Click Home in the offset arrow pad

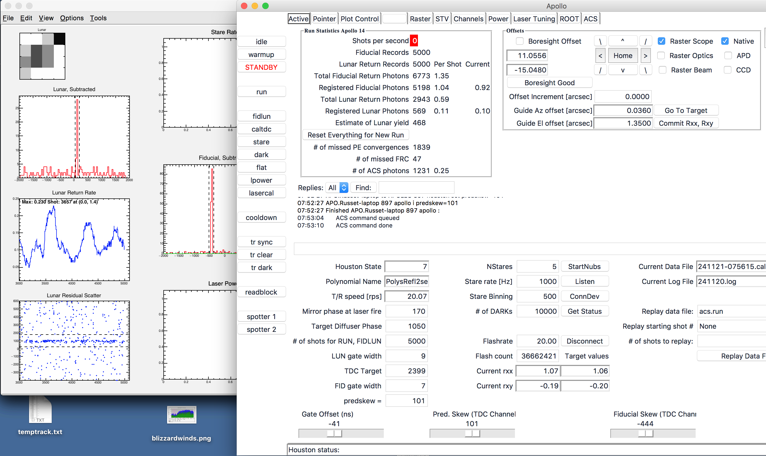click(623, 56)
